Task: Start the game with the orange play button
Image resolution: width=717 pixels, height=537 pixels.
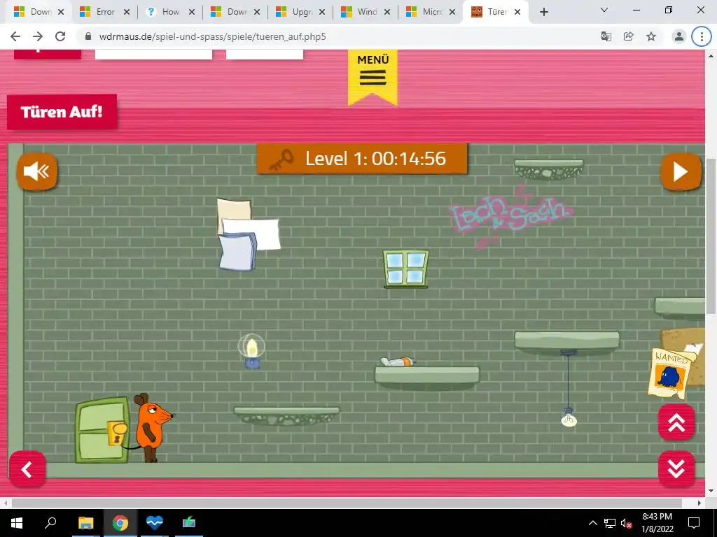Action: (681, 172)
